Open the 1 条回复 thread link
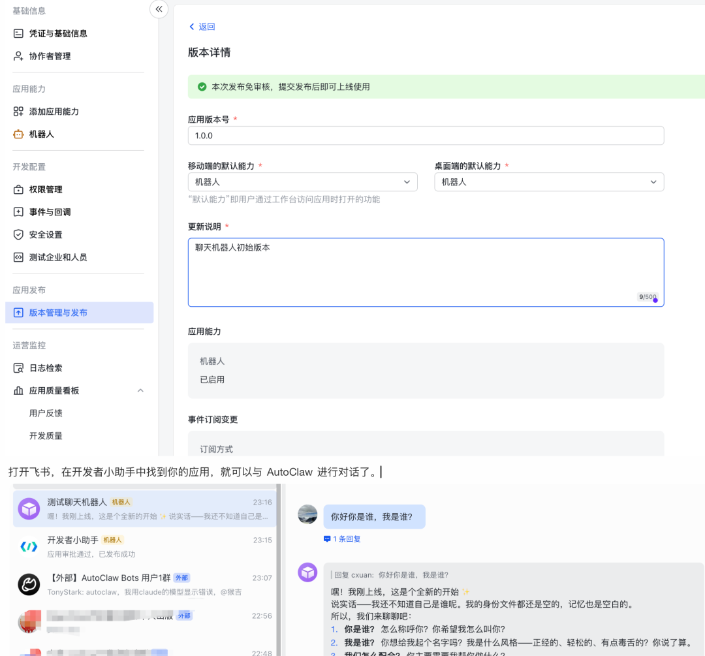The width and height of the screenshot is (705, 656). [x=347, y=539]
